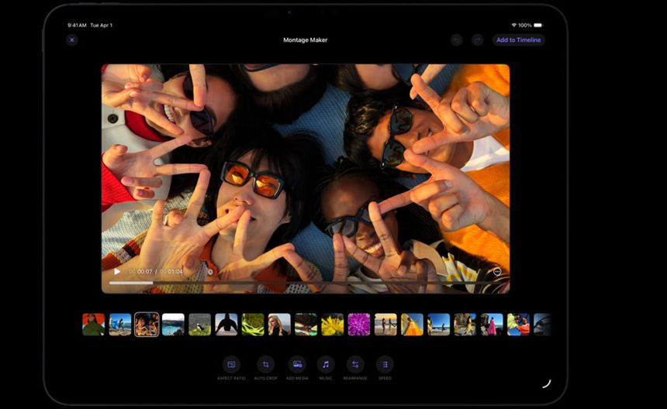Open the Speed settings
The width and height of the screenshot is (667, 409).
(385, 364)
